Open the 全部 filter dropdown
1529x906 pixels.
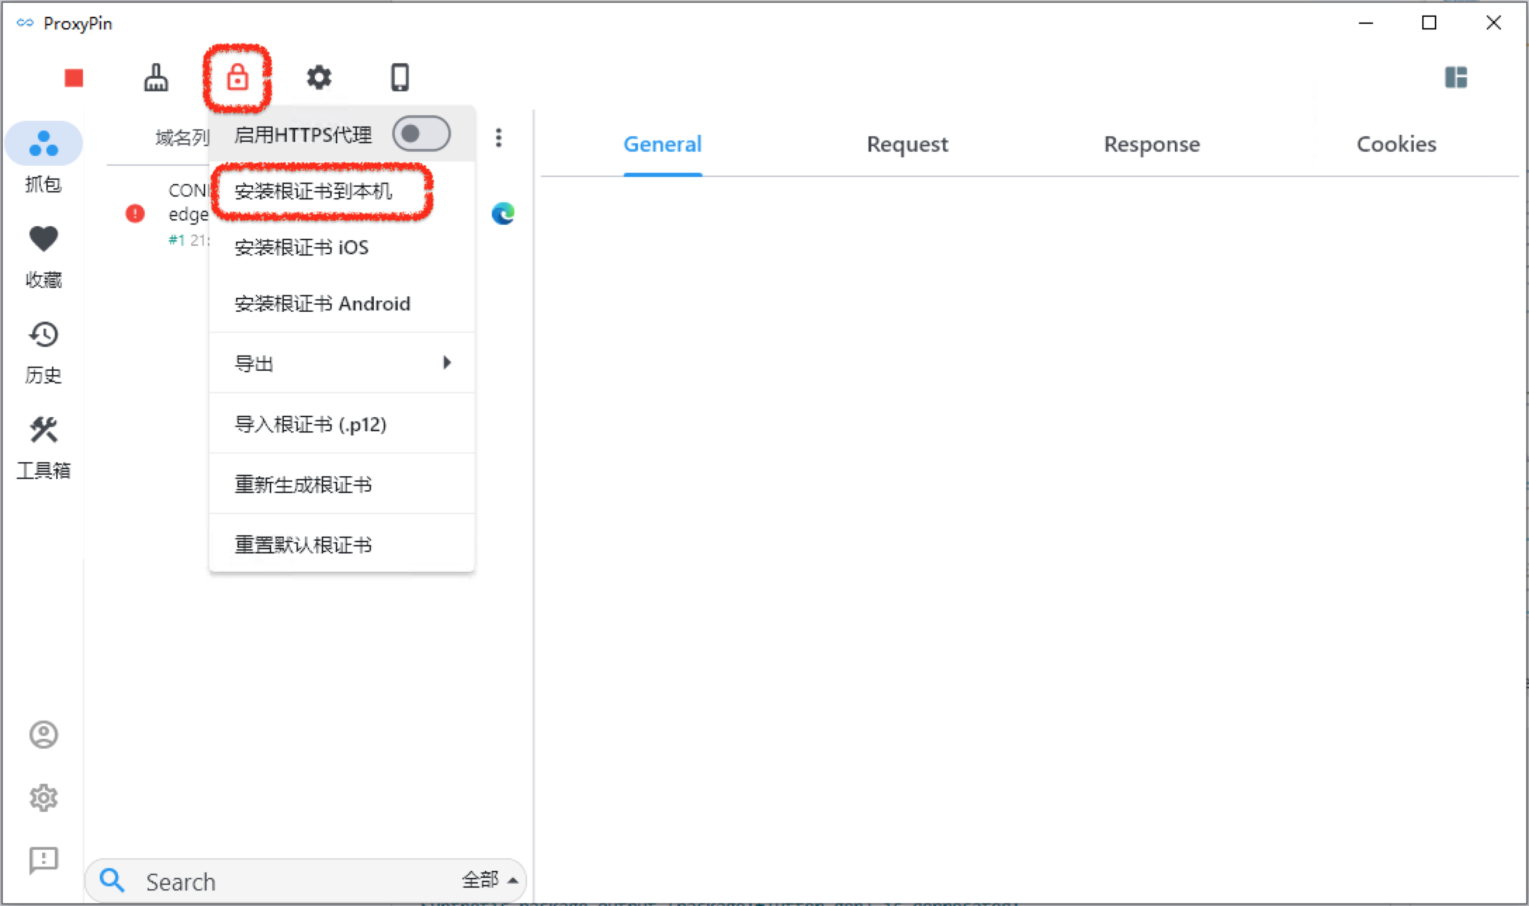coord(490,880)
